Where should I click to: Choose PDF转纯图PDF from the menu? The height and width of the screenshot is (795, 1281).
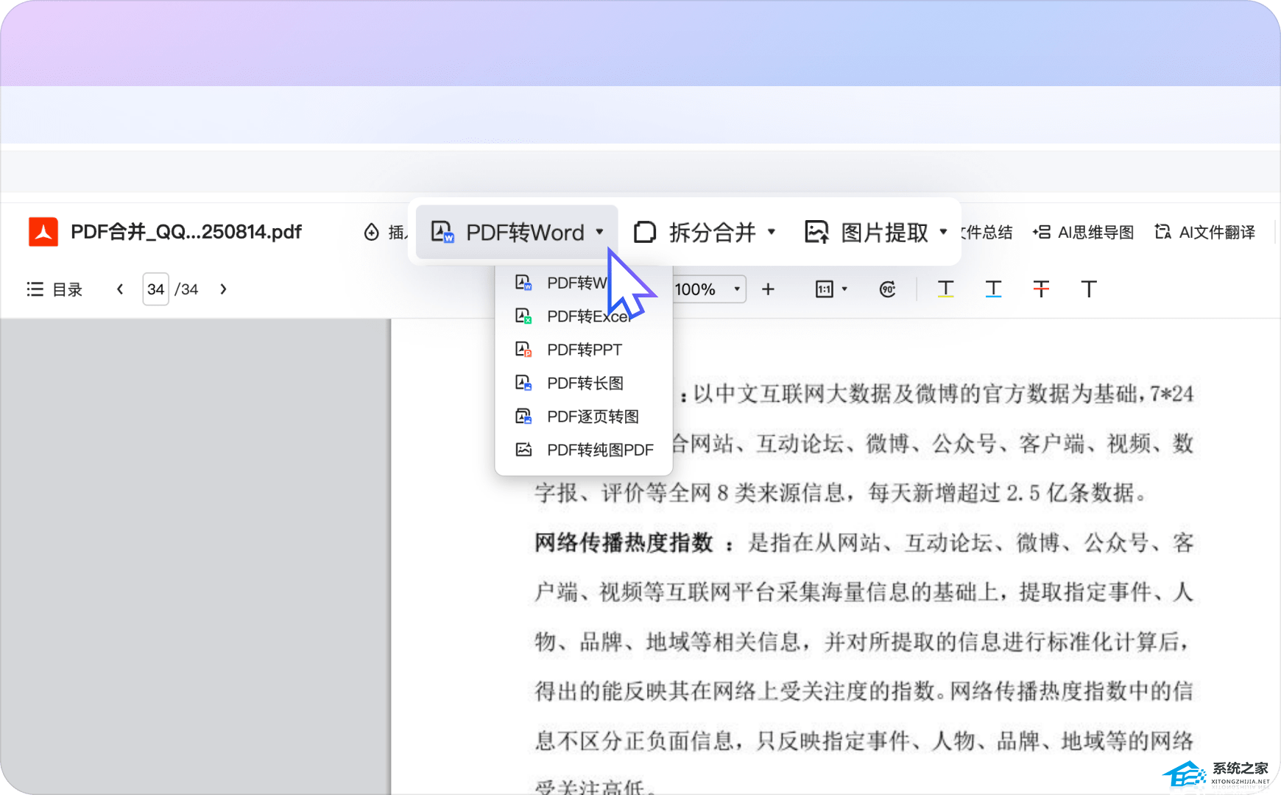[x=584, y=450]
